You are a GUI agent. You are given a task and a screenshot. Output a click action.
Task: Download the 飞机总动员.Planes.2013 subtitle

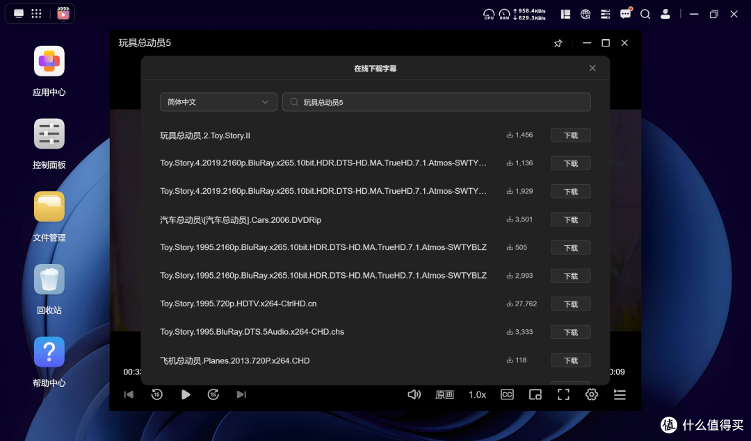point(570,360)
